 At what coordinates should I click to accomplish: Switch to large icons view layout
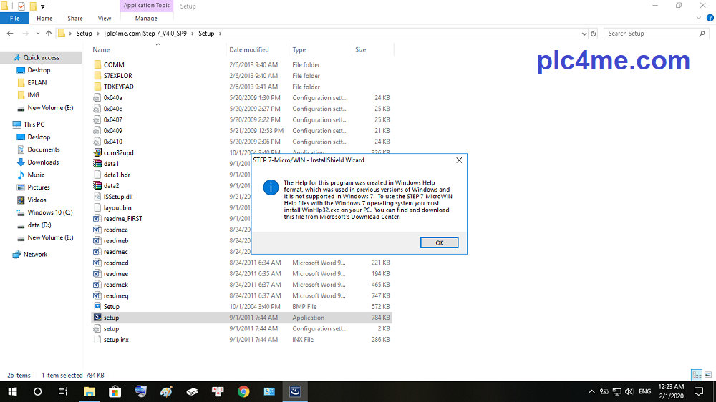point(707,375)
